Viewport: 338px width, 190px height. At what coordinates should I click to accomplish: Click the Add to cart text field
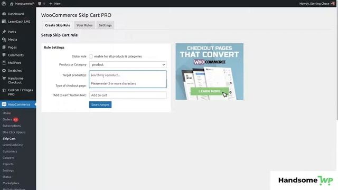tap(128, 95)
